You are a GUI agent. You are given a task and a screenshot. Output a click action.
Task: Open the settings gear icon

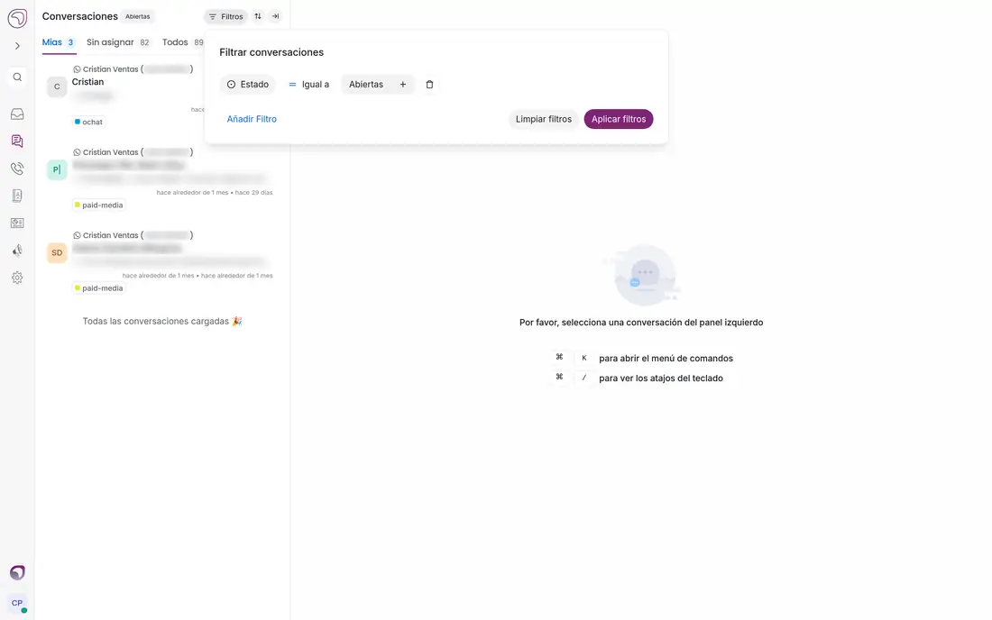(x=17, y=278)
